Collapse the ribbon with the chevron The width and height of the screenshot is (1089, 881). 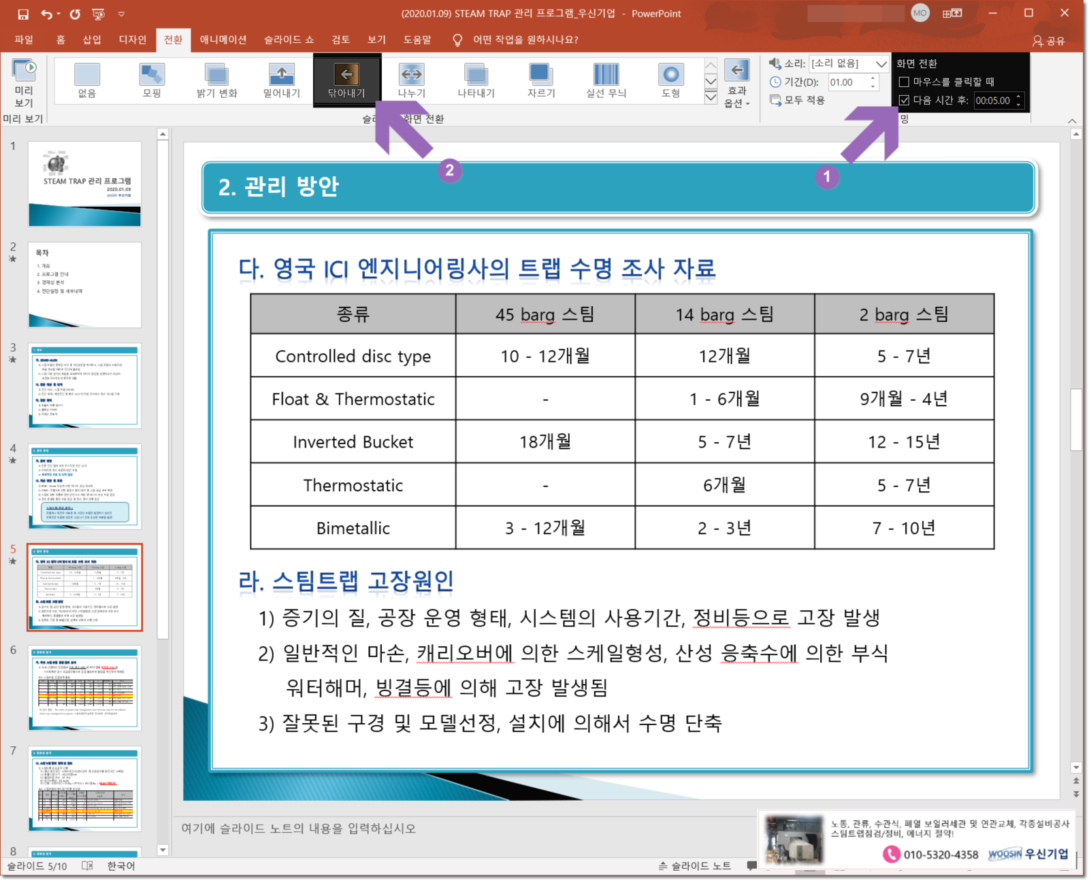(x=1072, y=120)
